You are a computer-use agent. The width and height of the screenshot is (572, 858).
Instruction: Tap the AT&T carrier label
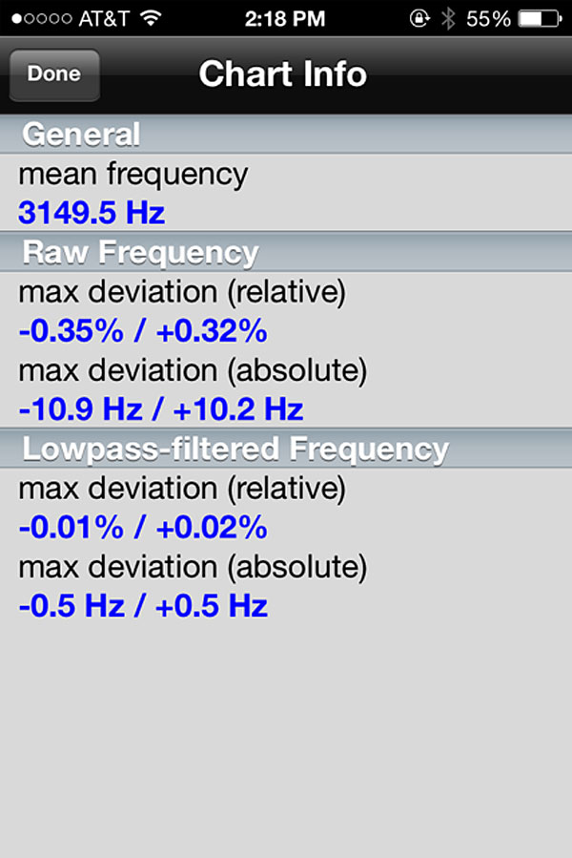point(104,19)
